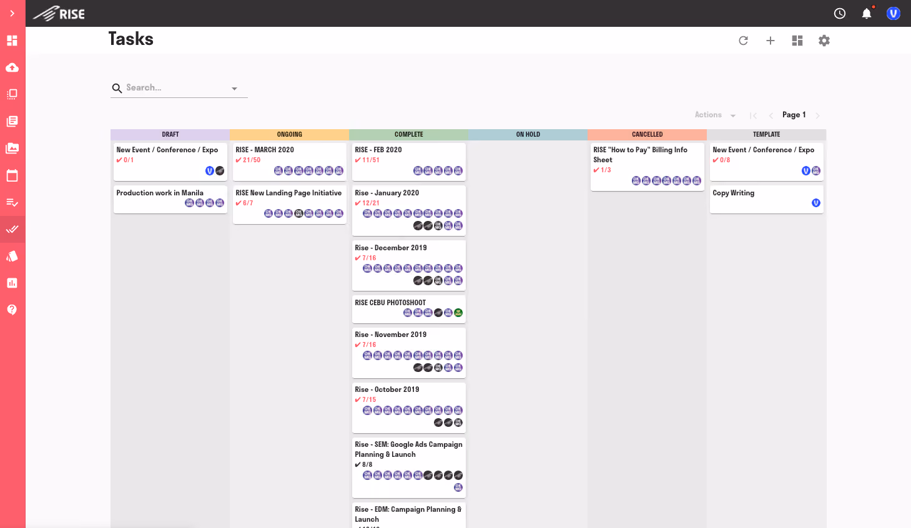Click the Page 1 indicator
The width and height of the screenshot is (911, 528).
coord(794,115)
